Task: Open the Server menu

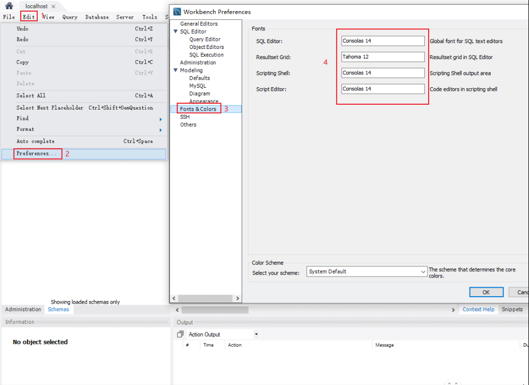Action: coord(125,17)
